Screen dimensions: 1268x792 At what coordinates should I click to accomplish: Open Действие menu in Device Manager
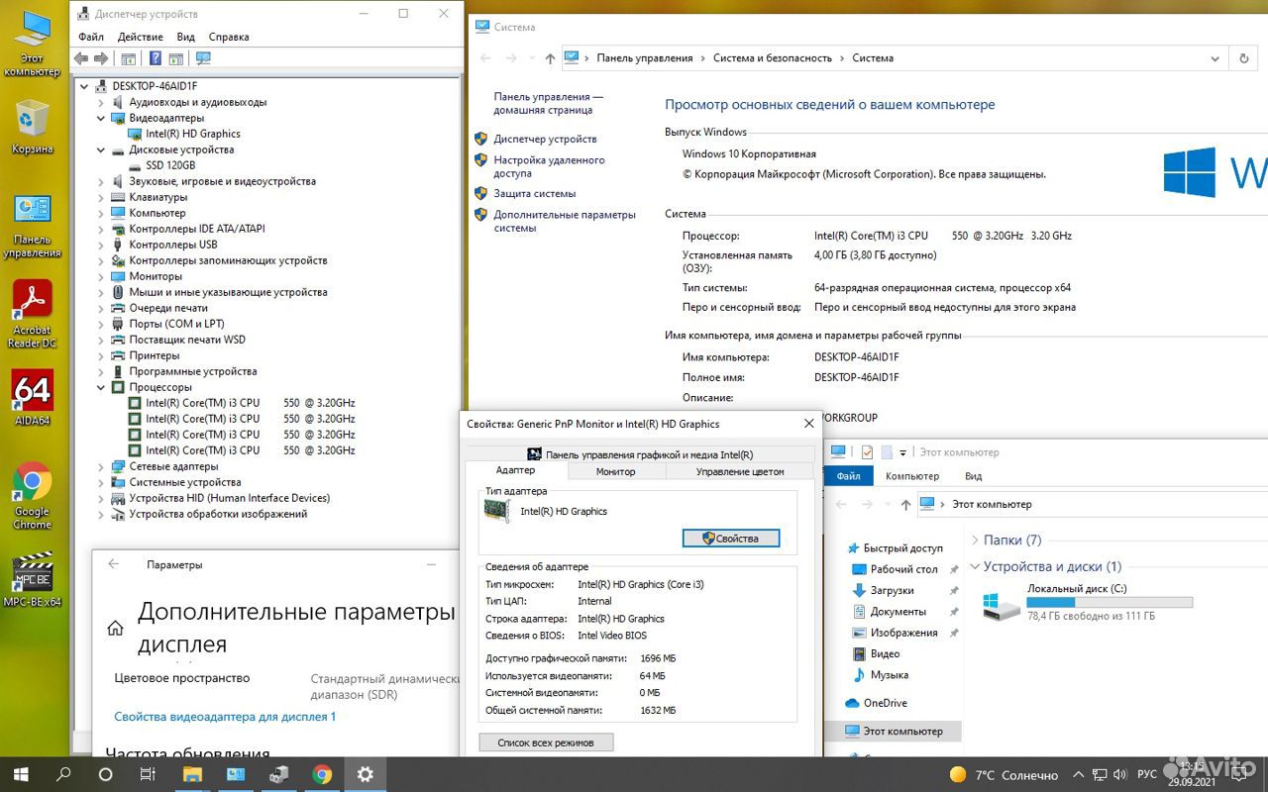(141, 37)
